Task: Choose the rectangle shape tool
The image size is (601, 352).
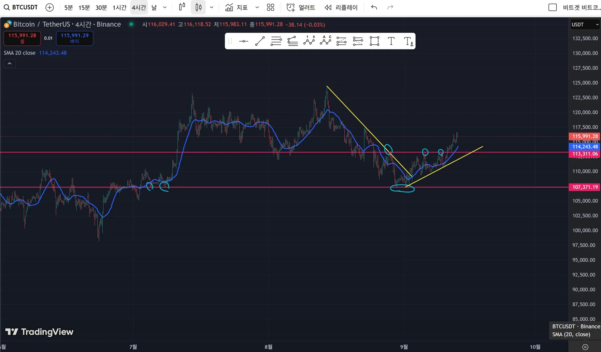Action: point(374,41)
